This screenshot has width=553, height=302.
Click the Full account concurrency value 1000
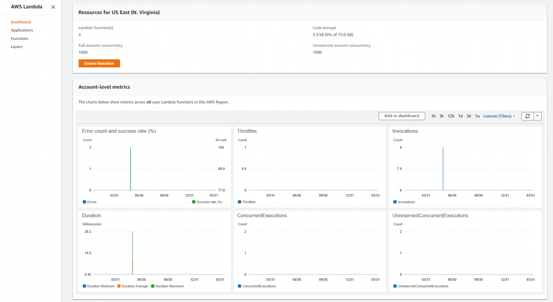[x=83, y=52]
